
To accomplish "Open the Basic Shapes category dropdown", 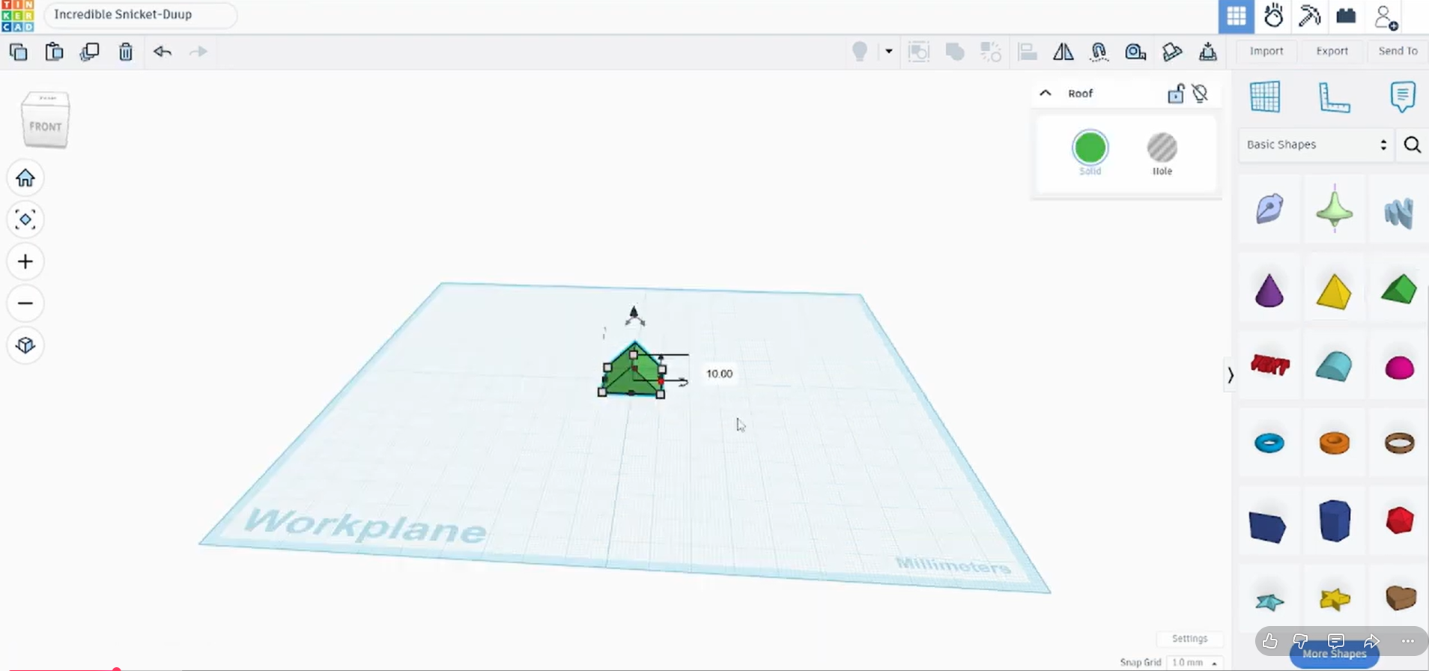I will point(1317,145).
